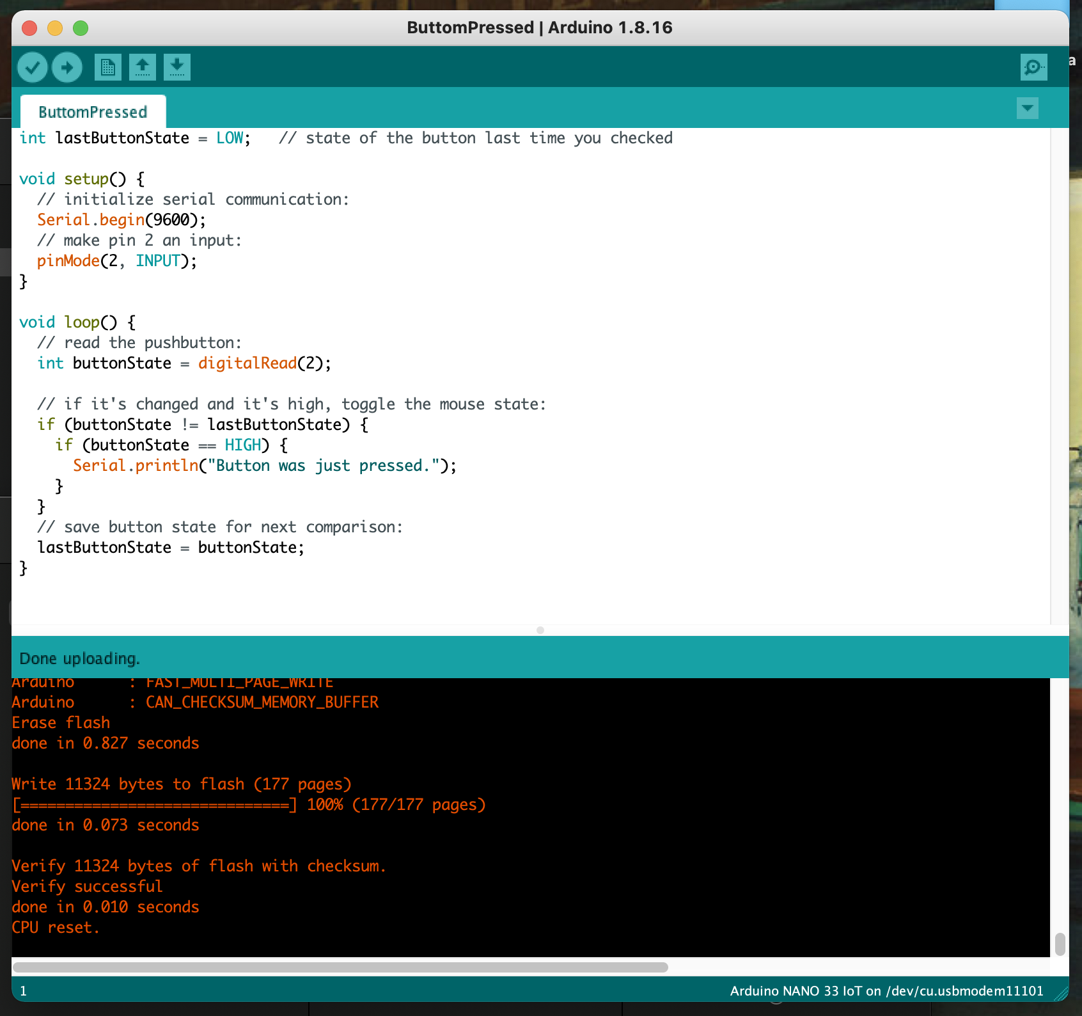Click the editor-console divider handle dot

click(540, 630)
